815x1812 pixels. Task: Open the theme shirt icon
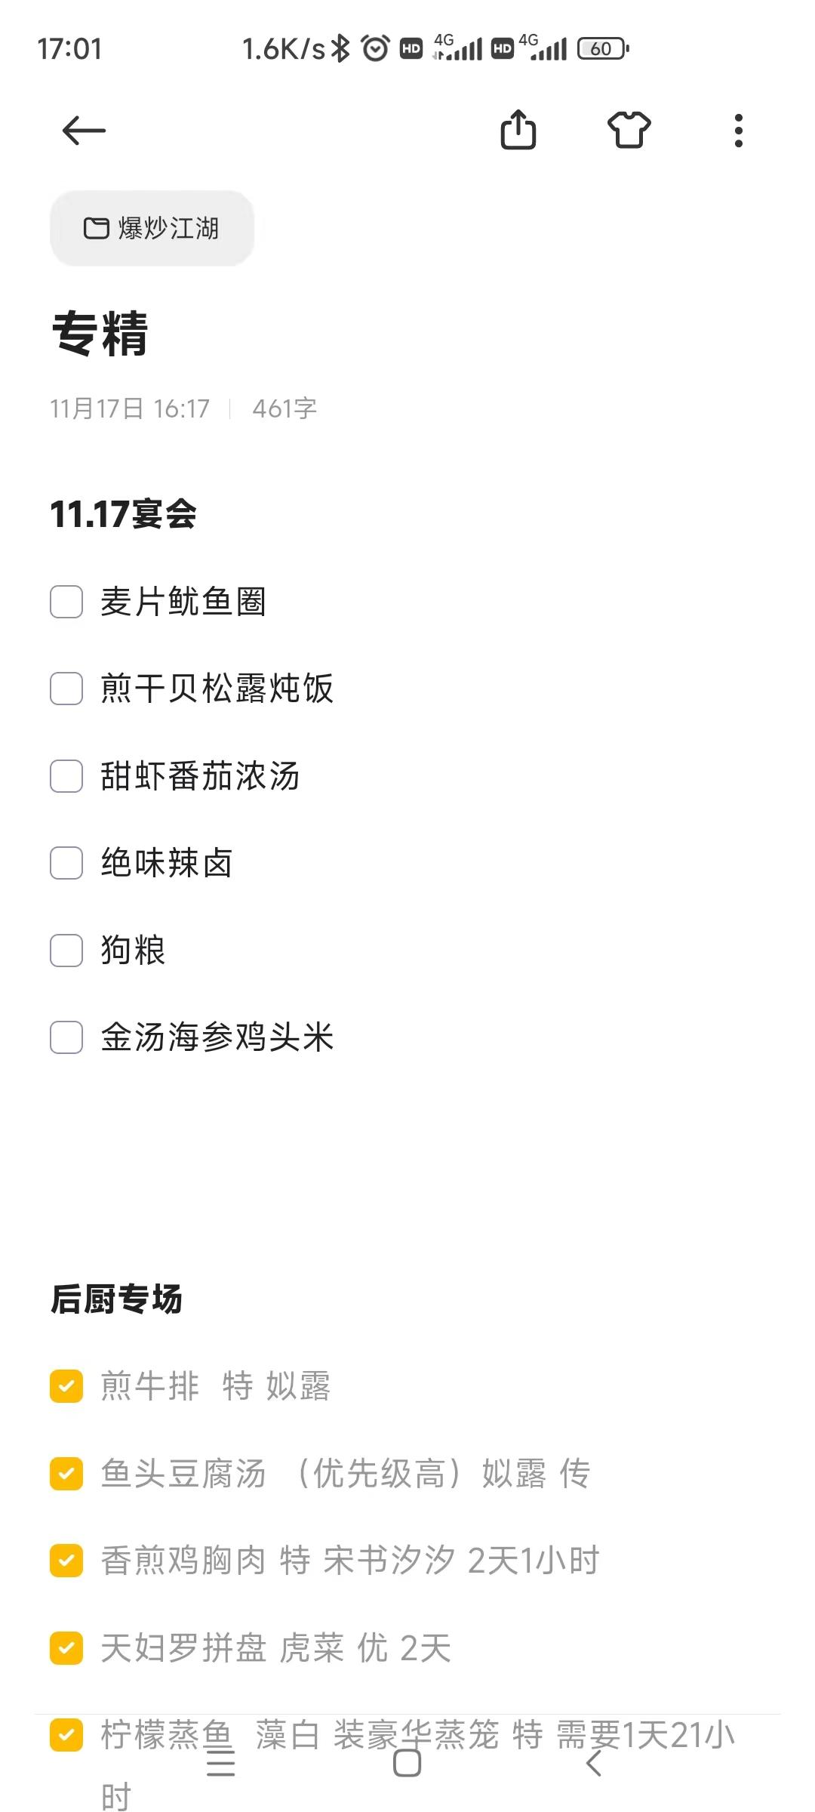pyautogui.click(x=629, y=130)
